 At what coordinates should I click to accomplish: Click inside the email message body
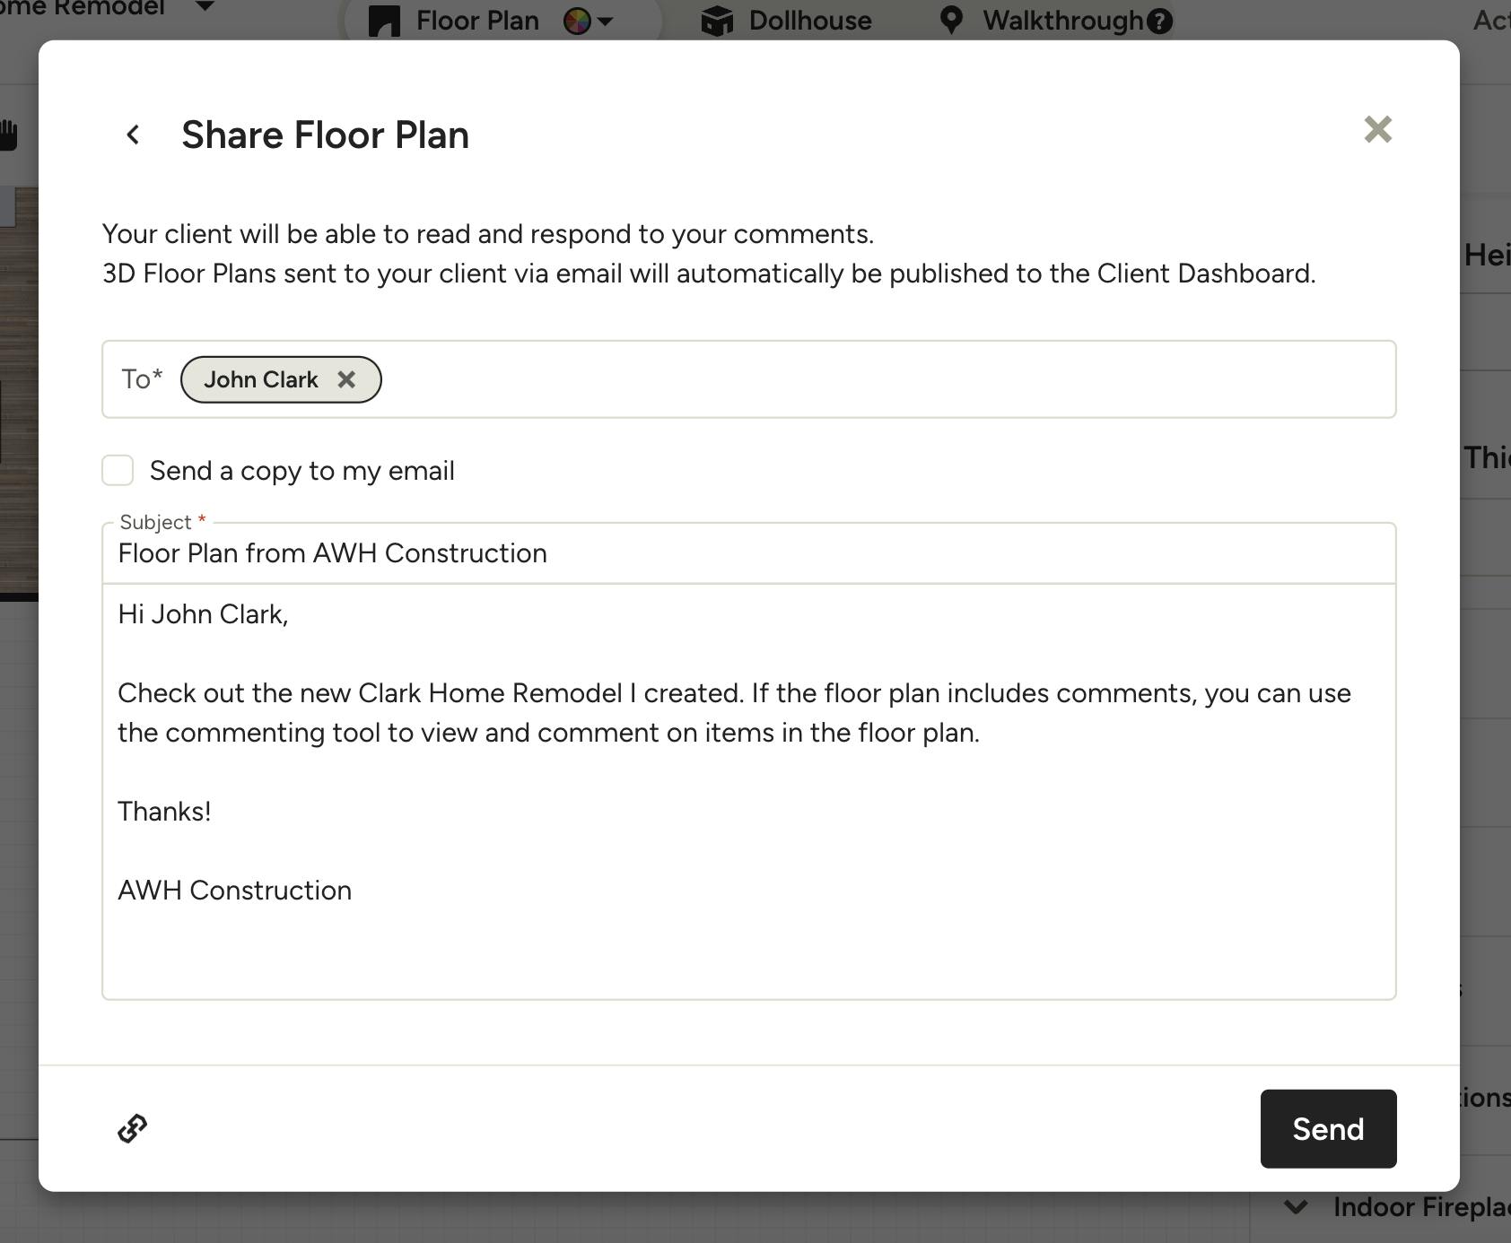748,791
